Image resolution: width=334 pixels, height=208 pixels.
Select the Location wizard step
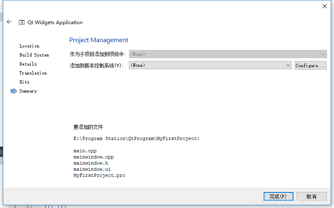[29, 46]
